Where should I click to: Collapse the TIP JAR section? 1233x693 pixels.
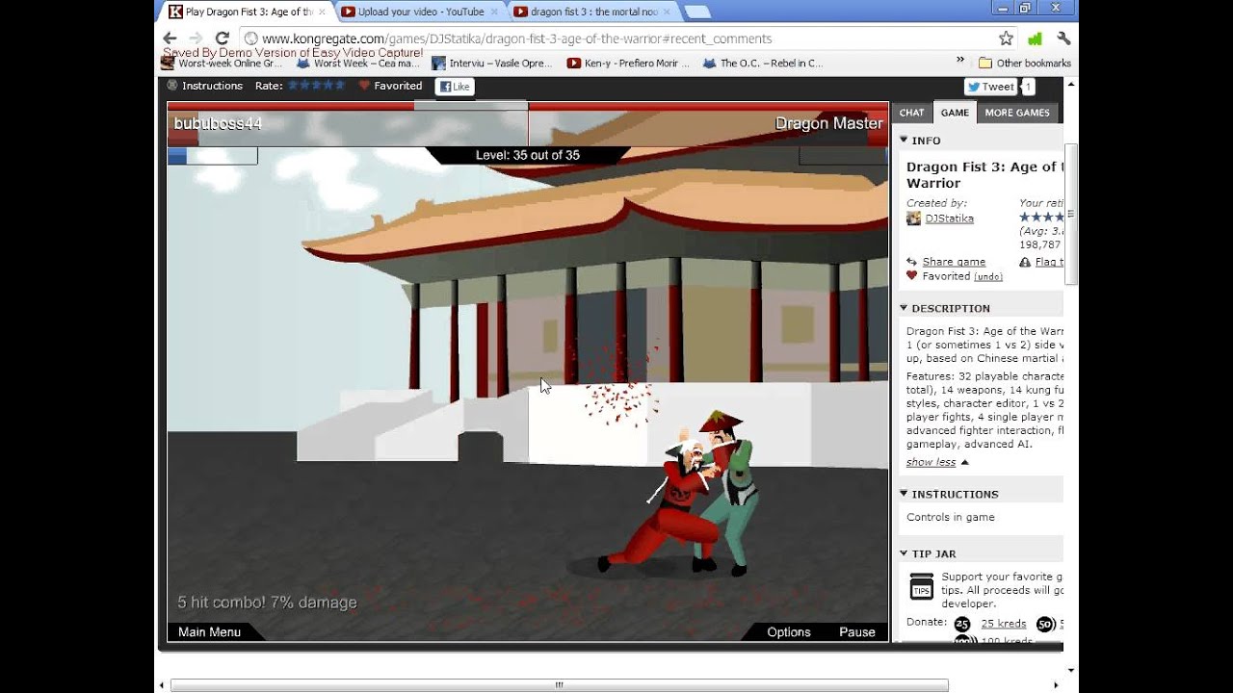pos(904,553)
